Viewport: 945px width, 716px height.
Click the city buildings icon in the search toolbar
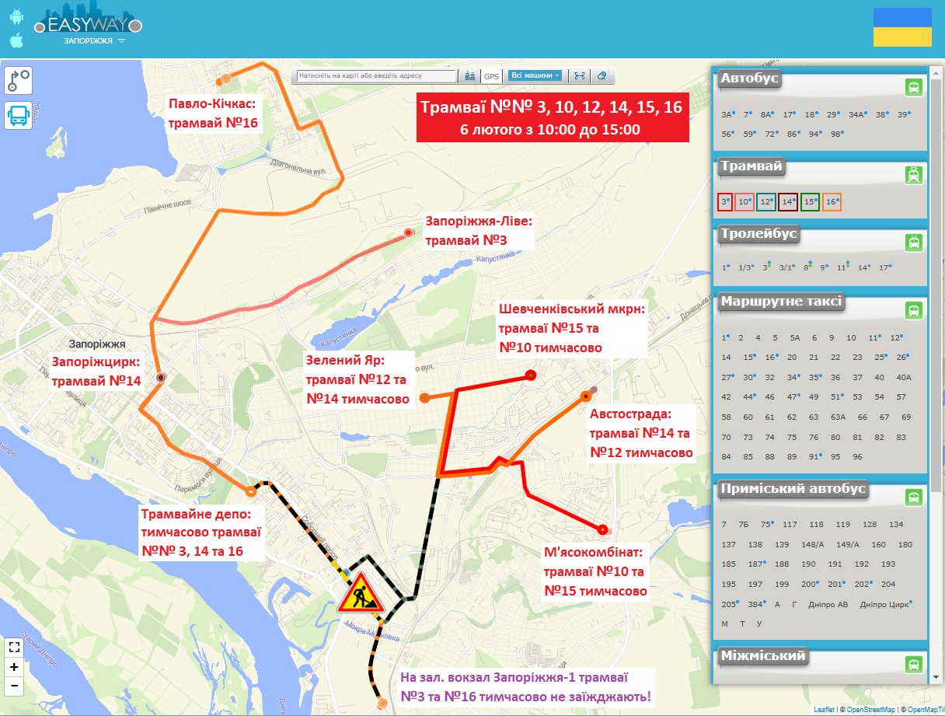[469, 76]
